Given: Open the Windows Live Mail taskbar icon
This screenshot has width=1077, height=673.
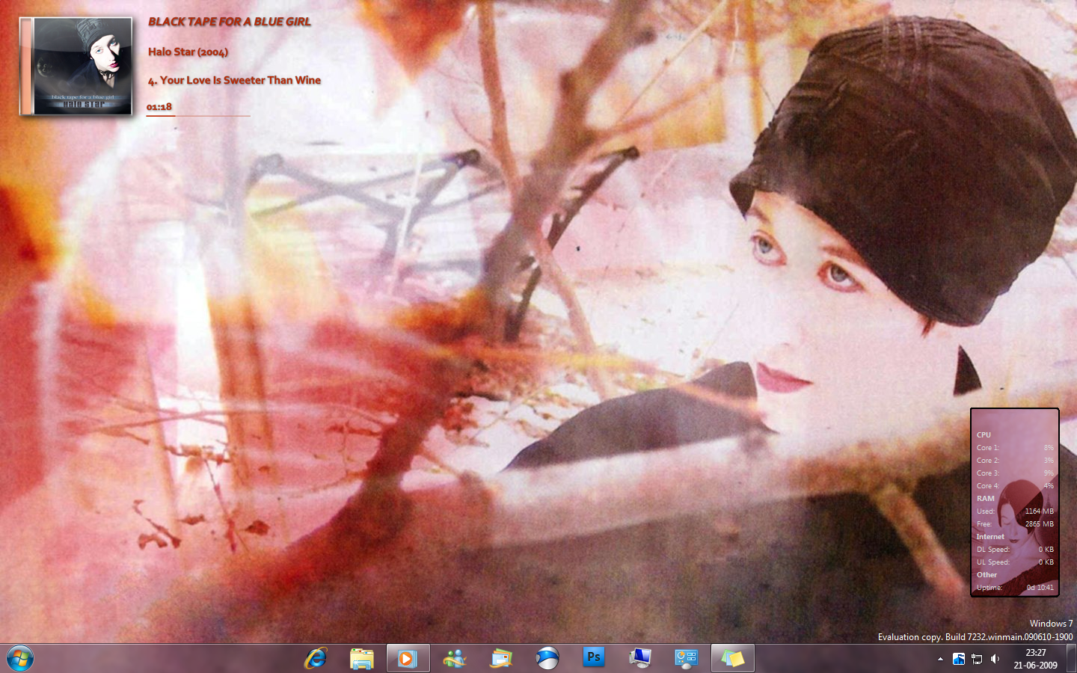Looking at the screenshot, I should [x=501, y=658].
